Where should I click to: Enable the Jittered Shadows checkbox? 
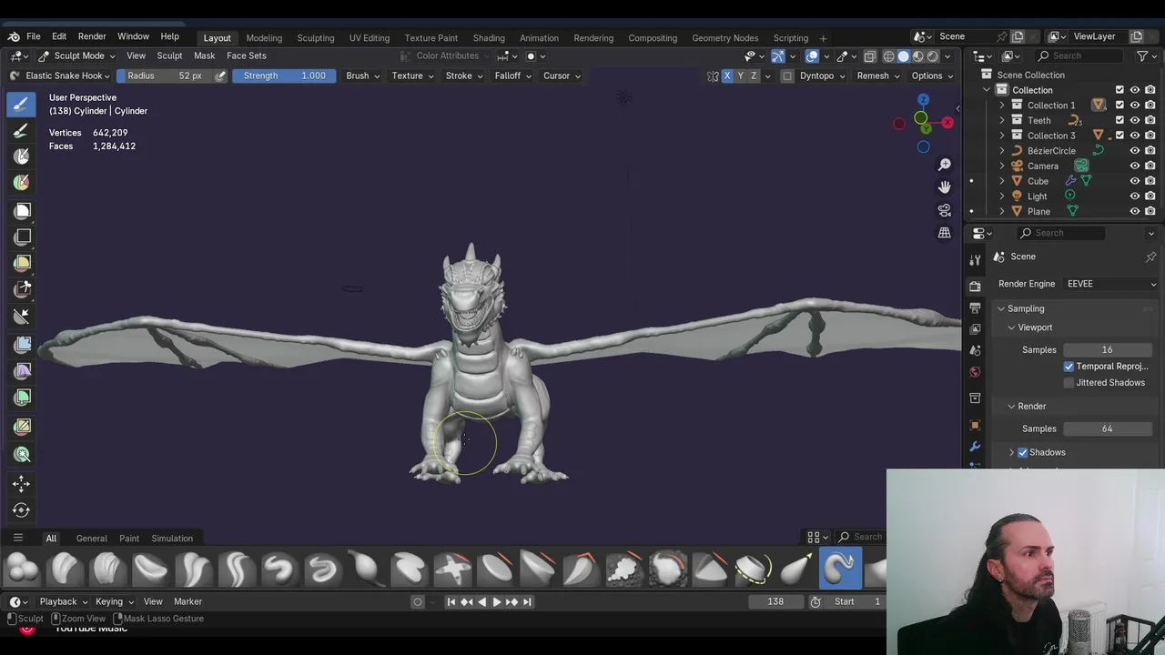[x=1069, y=383]
